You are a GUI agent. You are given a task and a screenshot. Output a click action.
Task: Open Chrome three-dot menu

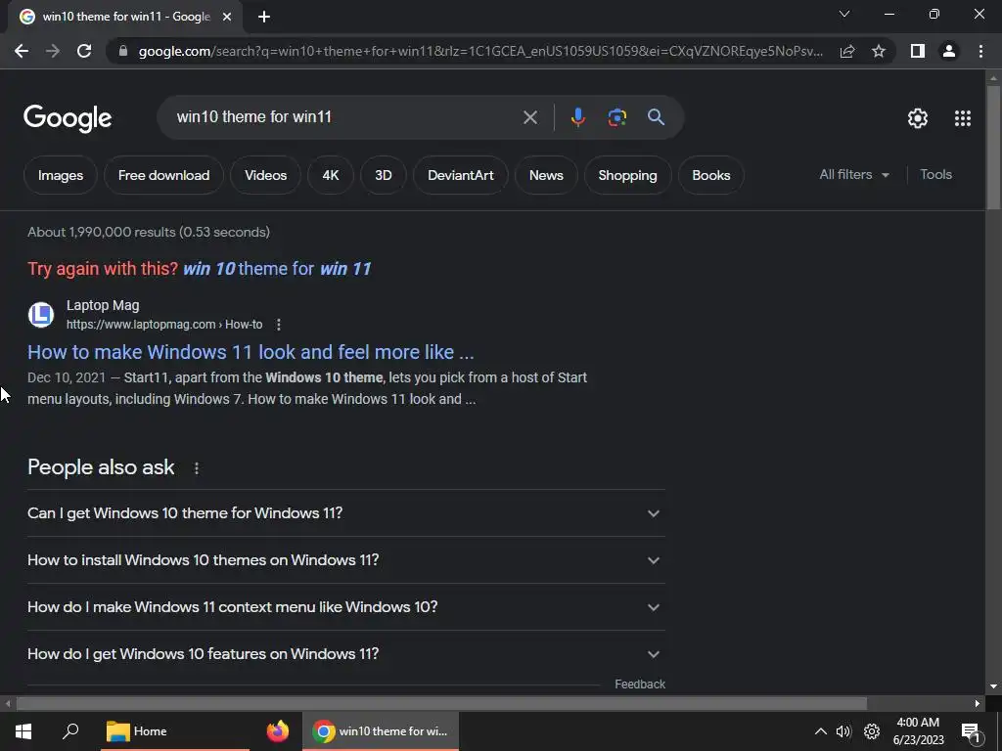click(x=980, y=51)
